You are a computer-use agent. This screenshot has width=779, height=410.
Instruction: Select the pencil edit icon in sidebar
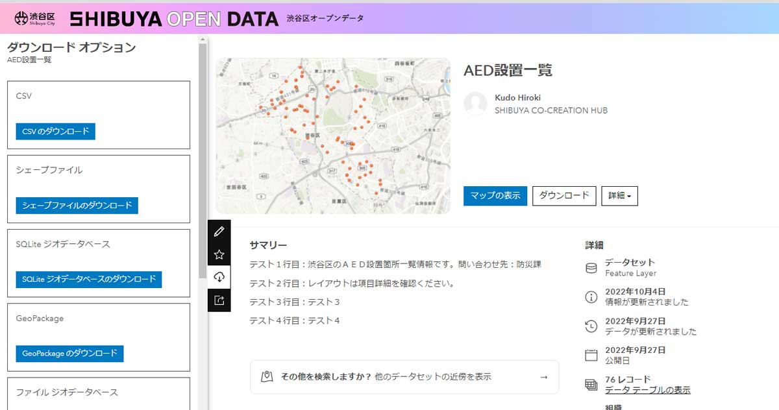(x=219, y=232)
